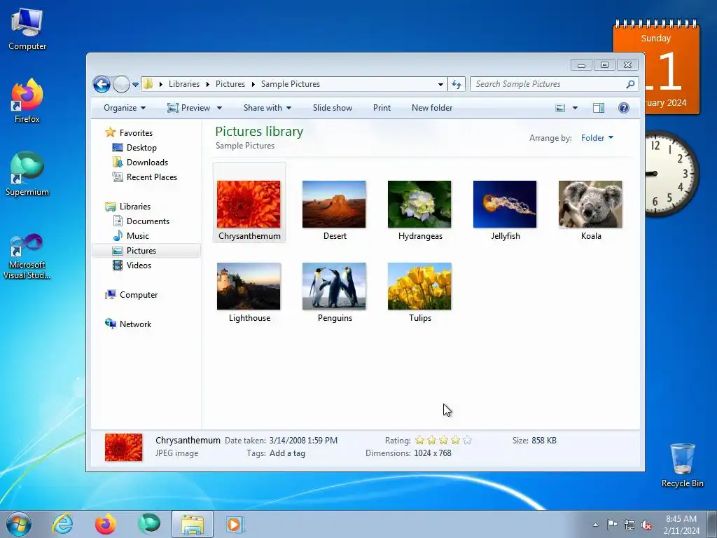
Task: Click the Back navigation arrow button
Action: (102, 84)
